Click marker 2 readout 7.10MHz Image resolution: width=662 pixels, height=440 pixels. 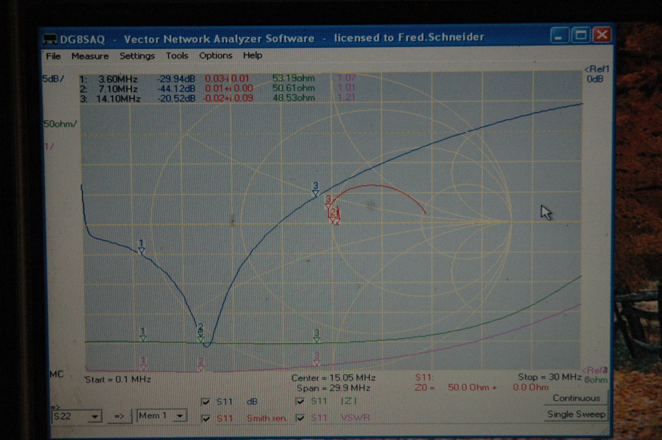coord(118,89)
